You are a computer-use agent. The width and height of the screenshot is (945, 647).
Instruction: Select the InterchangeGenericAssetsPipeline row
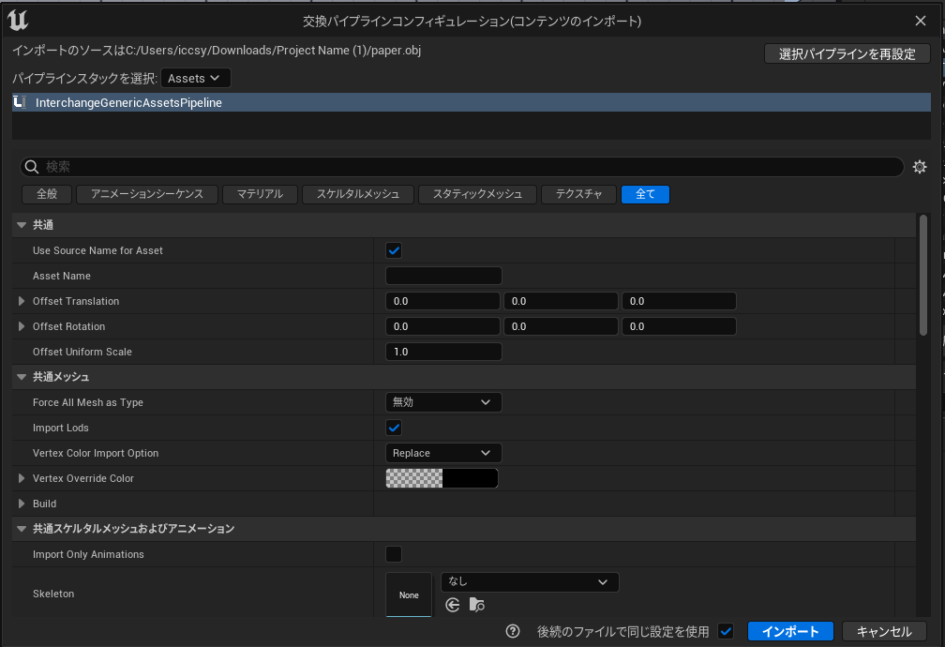472,102
